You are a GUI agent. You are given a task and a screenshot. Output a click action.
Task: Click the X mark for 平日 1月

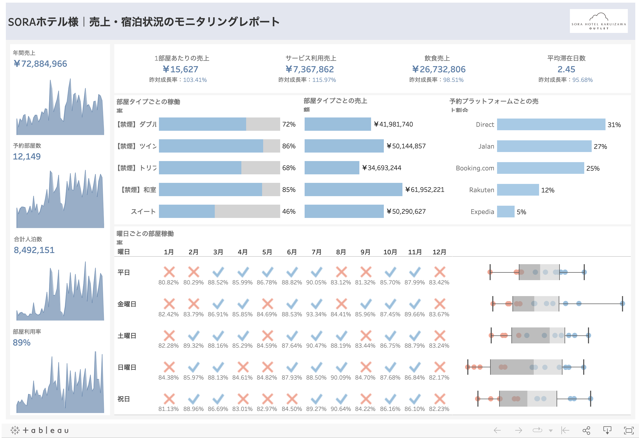169,272
